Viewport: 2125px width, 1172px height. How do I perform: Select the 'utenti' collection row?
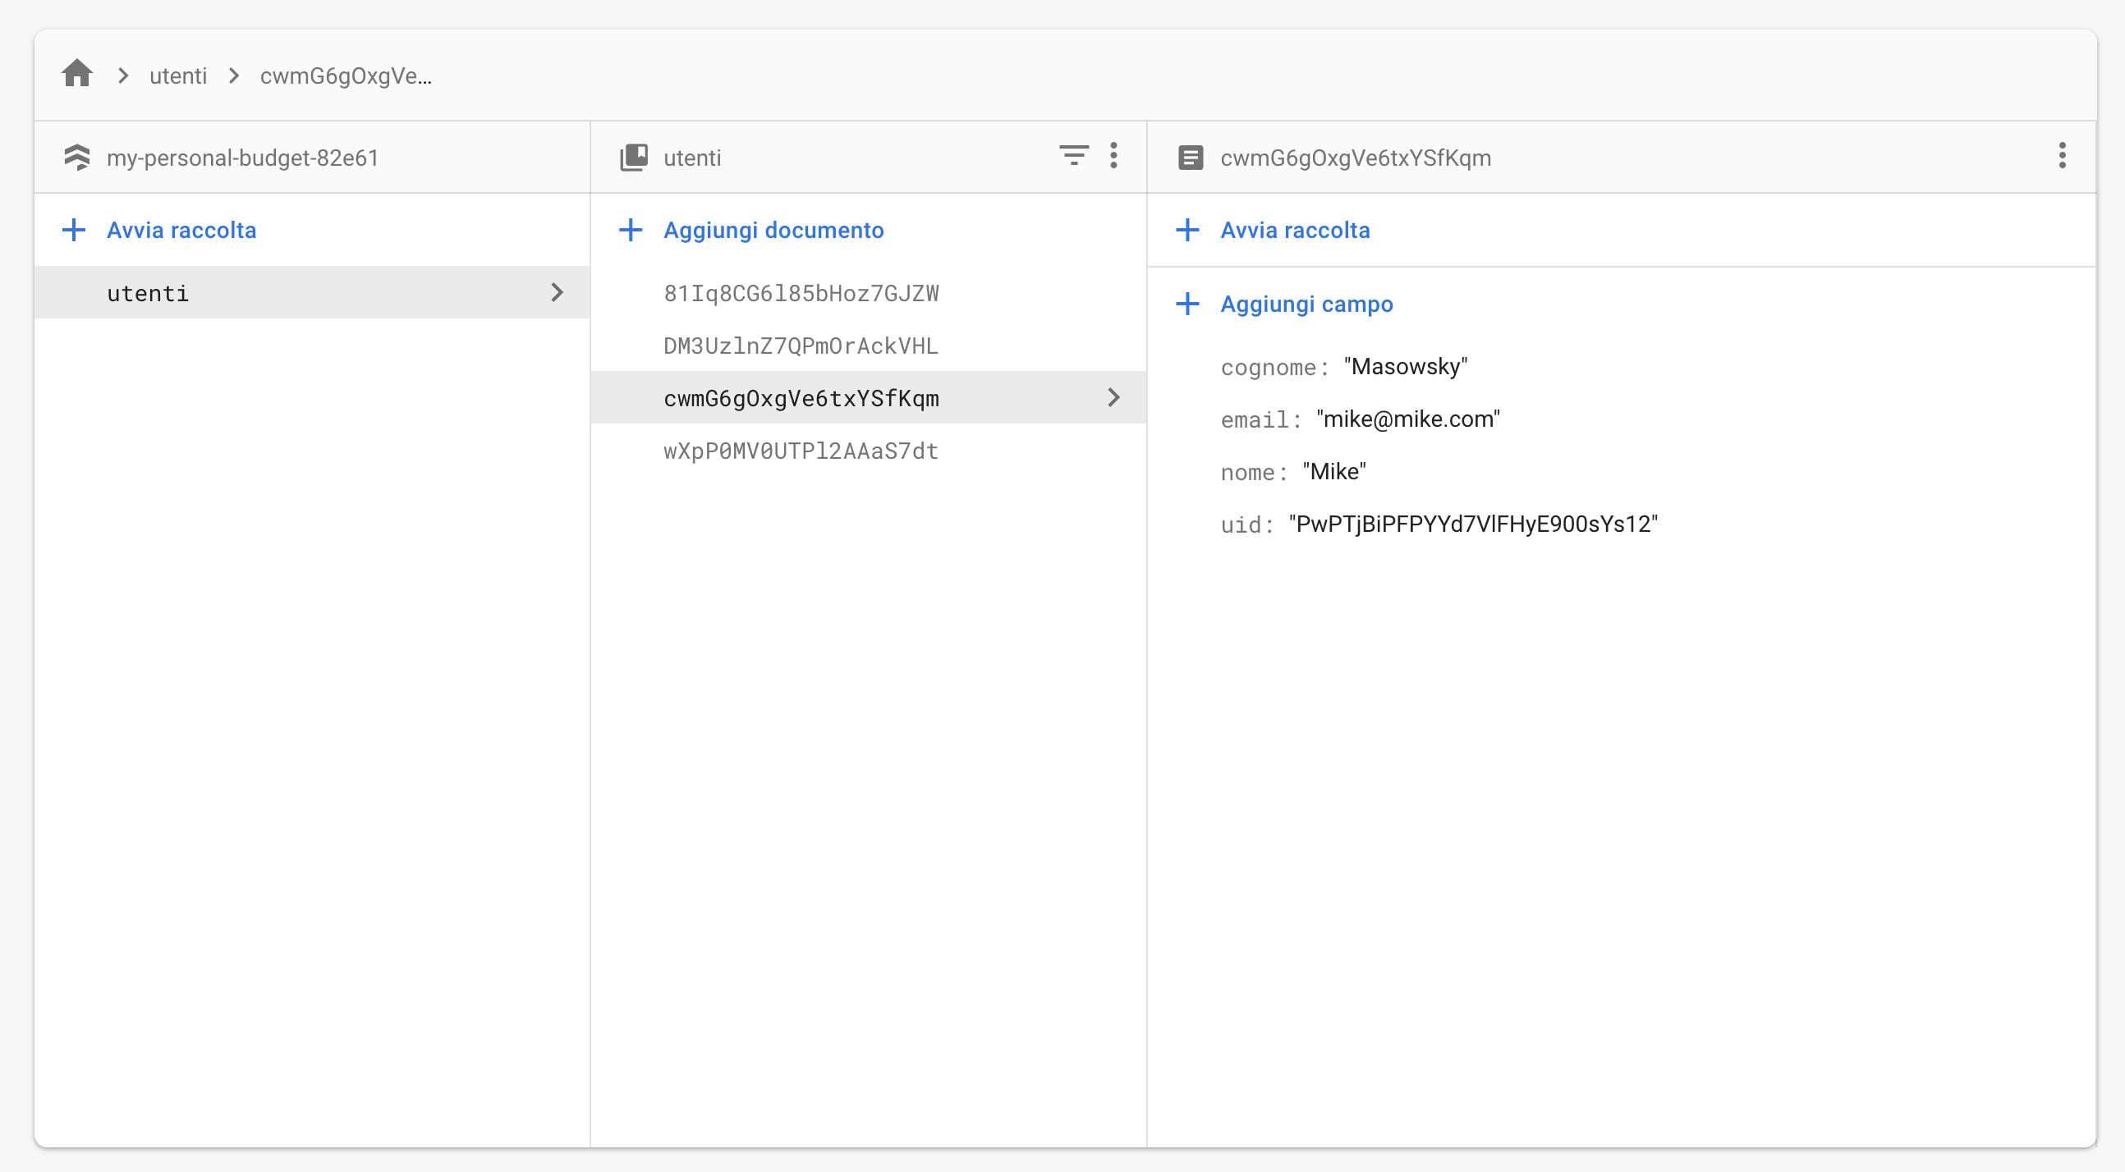312,292
